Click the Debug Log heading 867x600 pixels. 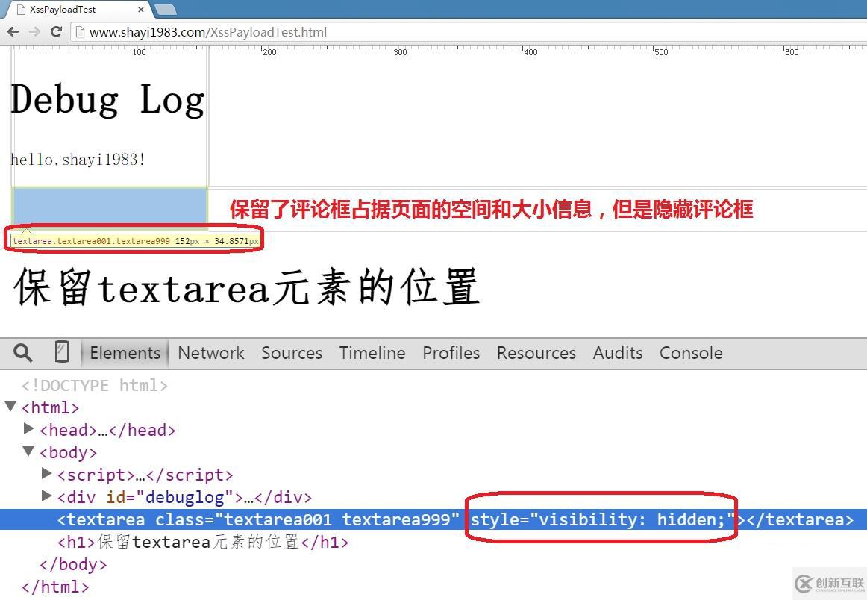[x=108, y=99]
